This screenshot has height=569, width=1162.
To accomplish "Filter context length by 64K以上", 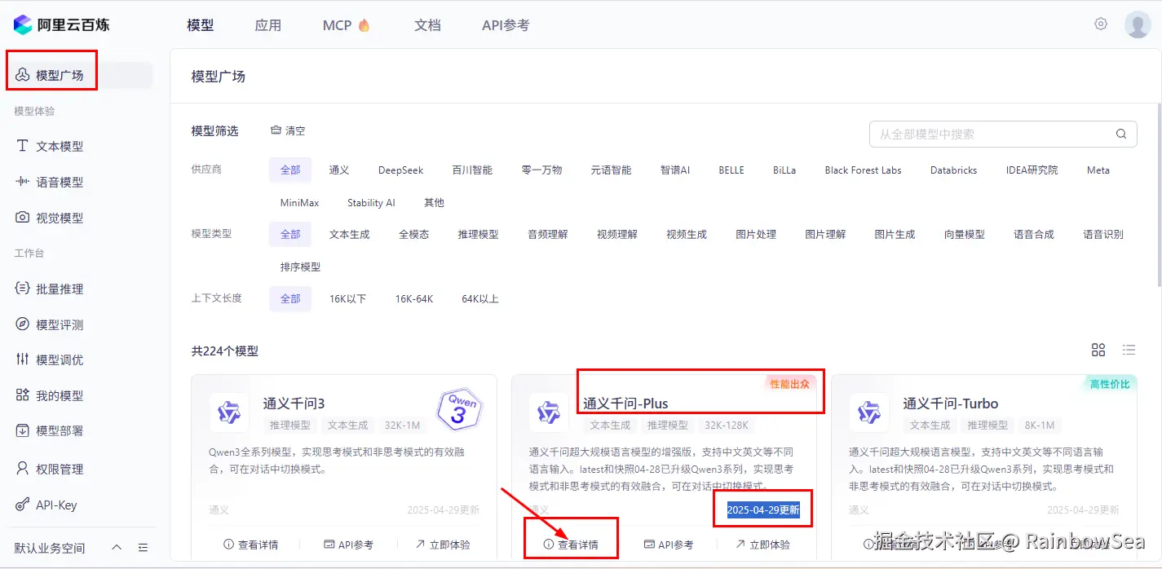I will click(x=479, y=298).
